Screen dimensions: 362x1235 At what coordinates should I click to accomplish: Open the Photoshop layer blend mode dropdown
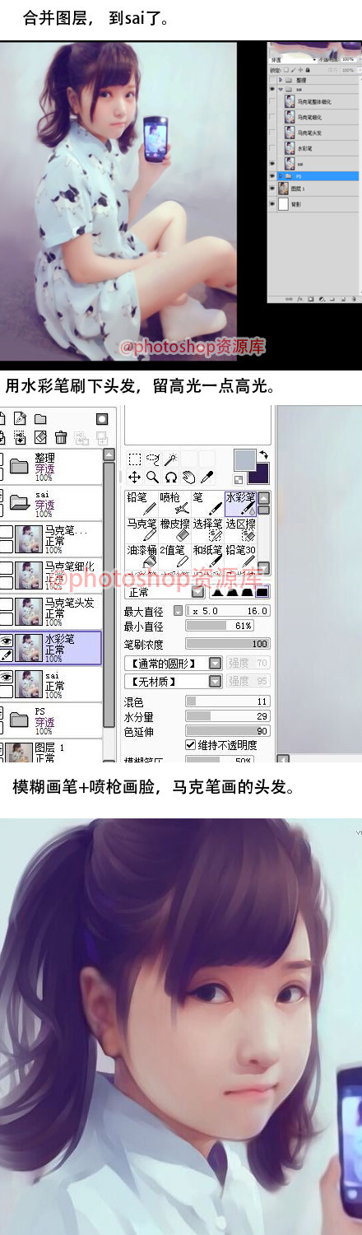point(294,60)
